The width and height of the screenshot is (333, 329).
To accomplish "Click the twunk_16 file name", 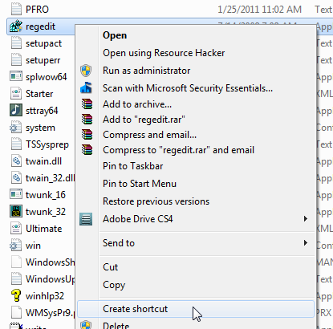I will 46,195.
